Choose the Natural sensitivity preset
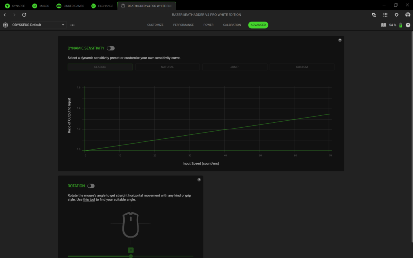 pyautogui.click(x=167, y=67)
